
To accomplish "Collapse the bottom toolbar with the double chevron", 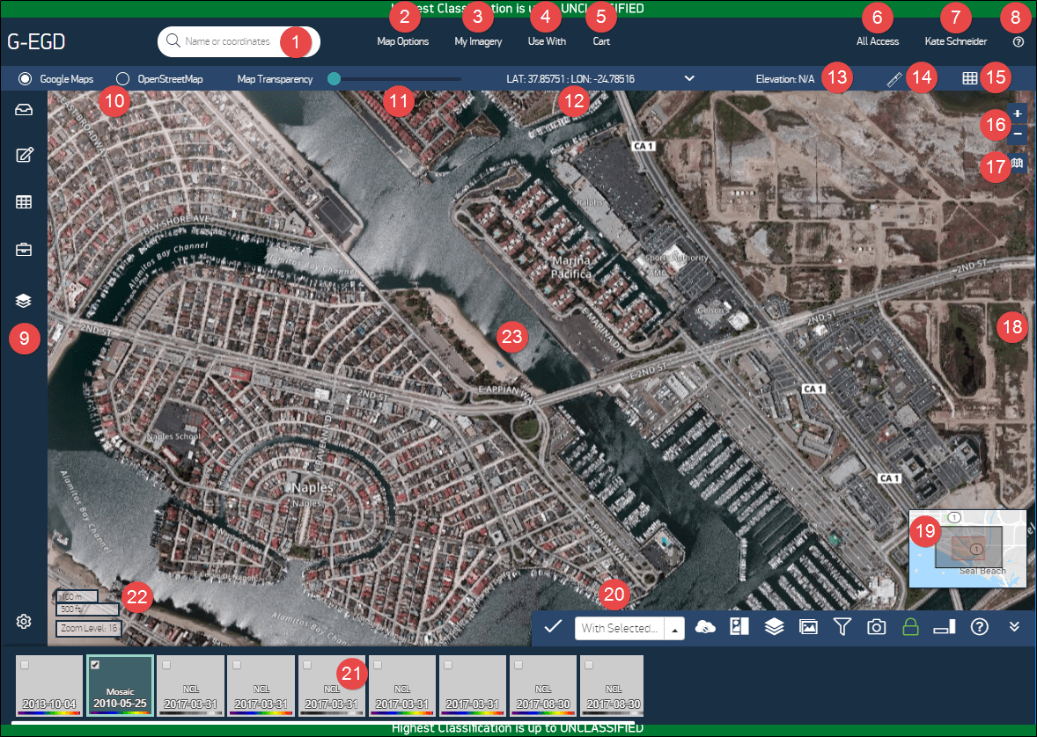I will (1014, 627).
